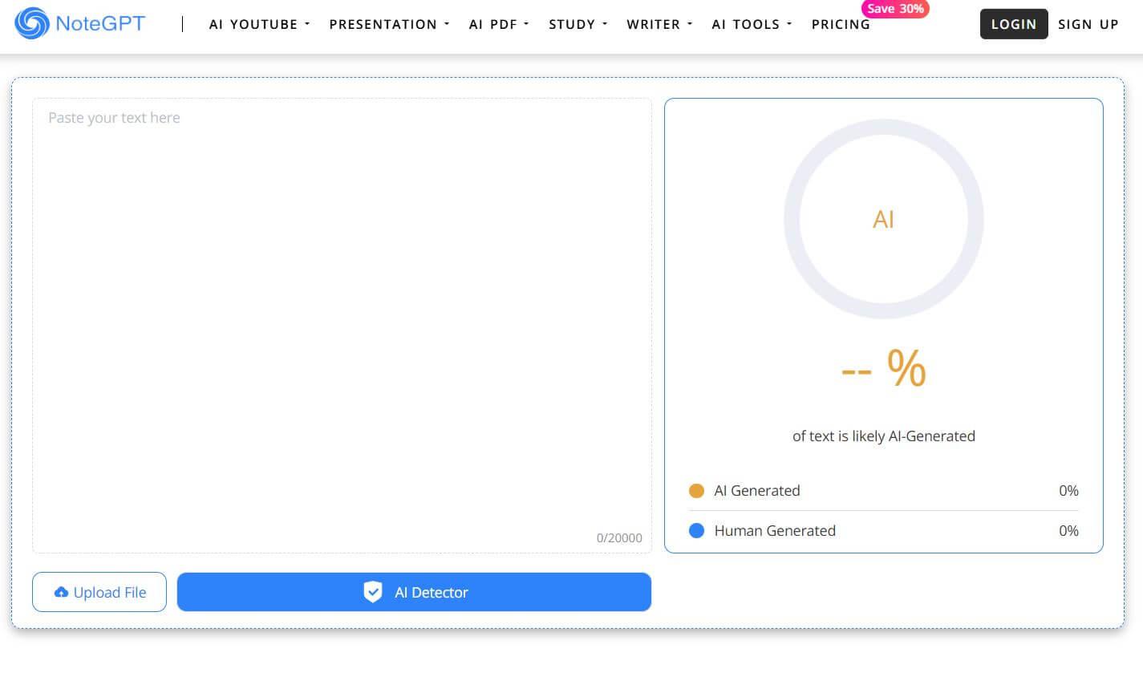Expand the AI YouTube dropdown menu
This screenshot has width=1143, height=681.
click(259, 24)
